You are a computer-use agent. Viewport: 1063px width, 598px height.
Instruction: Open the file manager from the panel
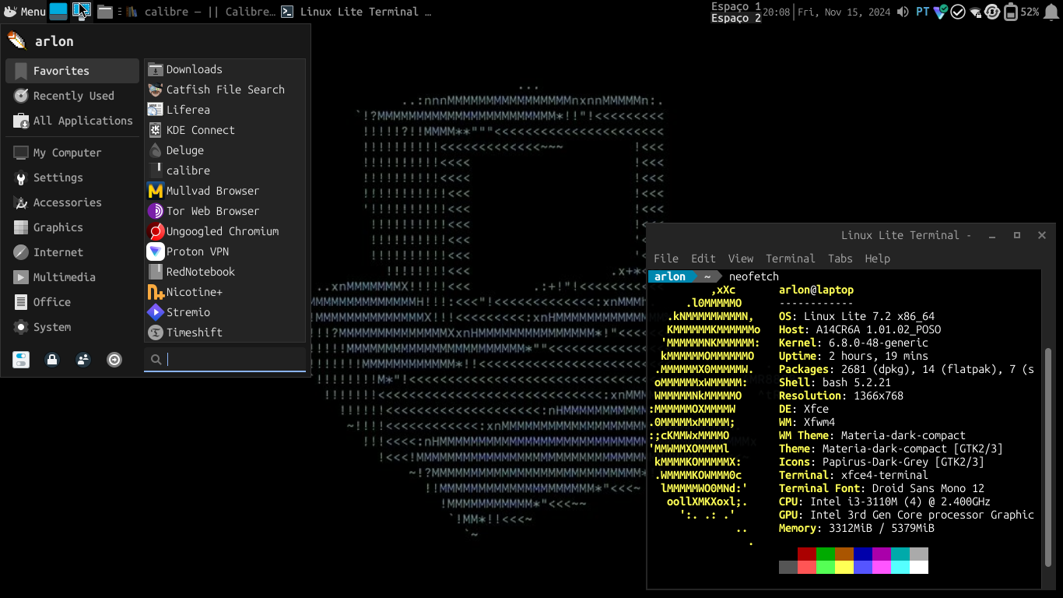tap(105, 12)
